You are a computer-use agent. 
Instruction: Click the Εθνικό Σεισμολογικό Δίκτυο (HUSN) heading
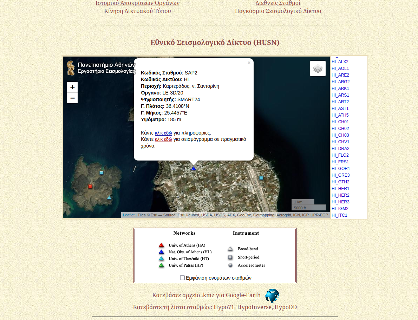[x=215, y=43]
